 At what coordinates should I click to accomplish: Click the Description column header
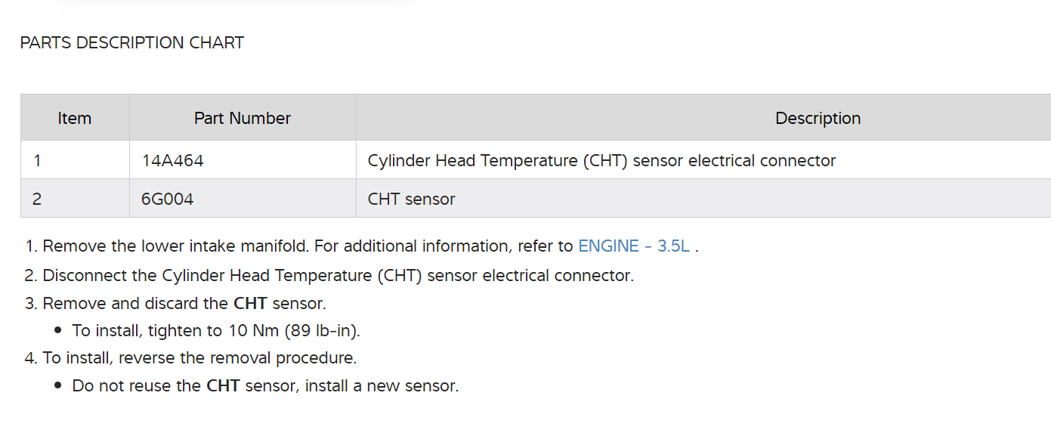pos(818,119)
